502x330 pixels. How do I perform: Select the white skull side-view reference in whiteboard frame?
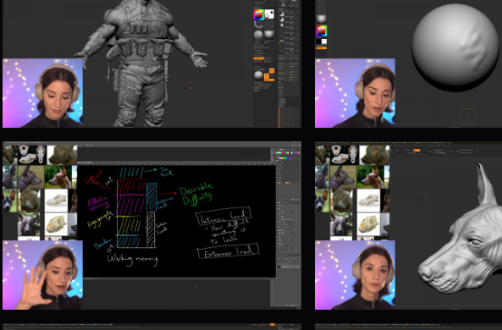tap(56, 201)
